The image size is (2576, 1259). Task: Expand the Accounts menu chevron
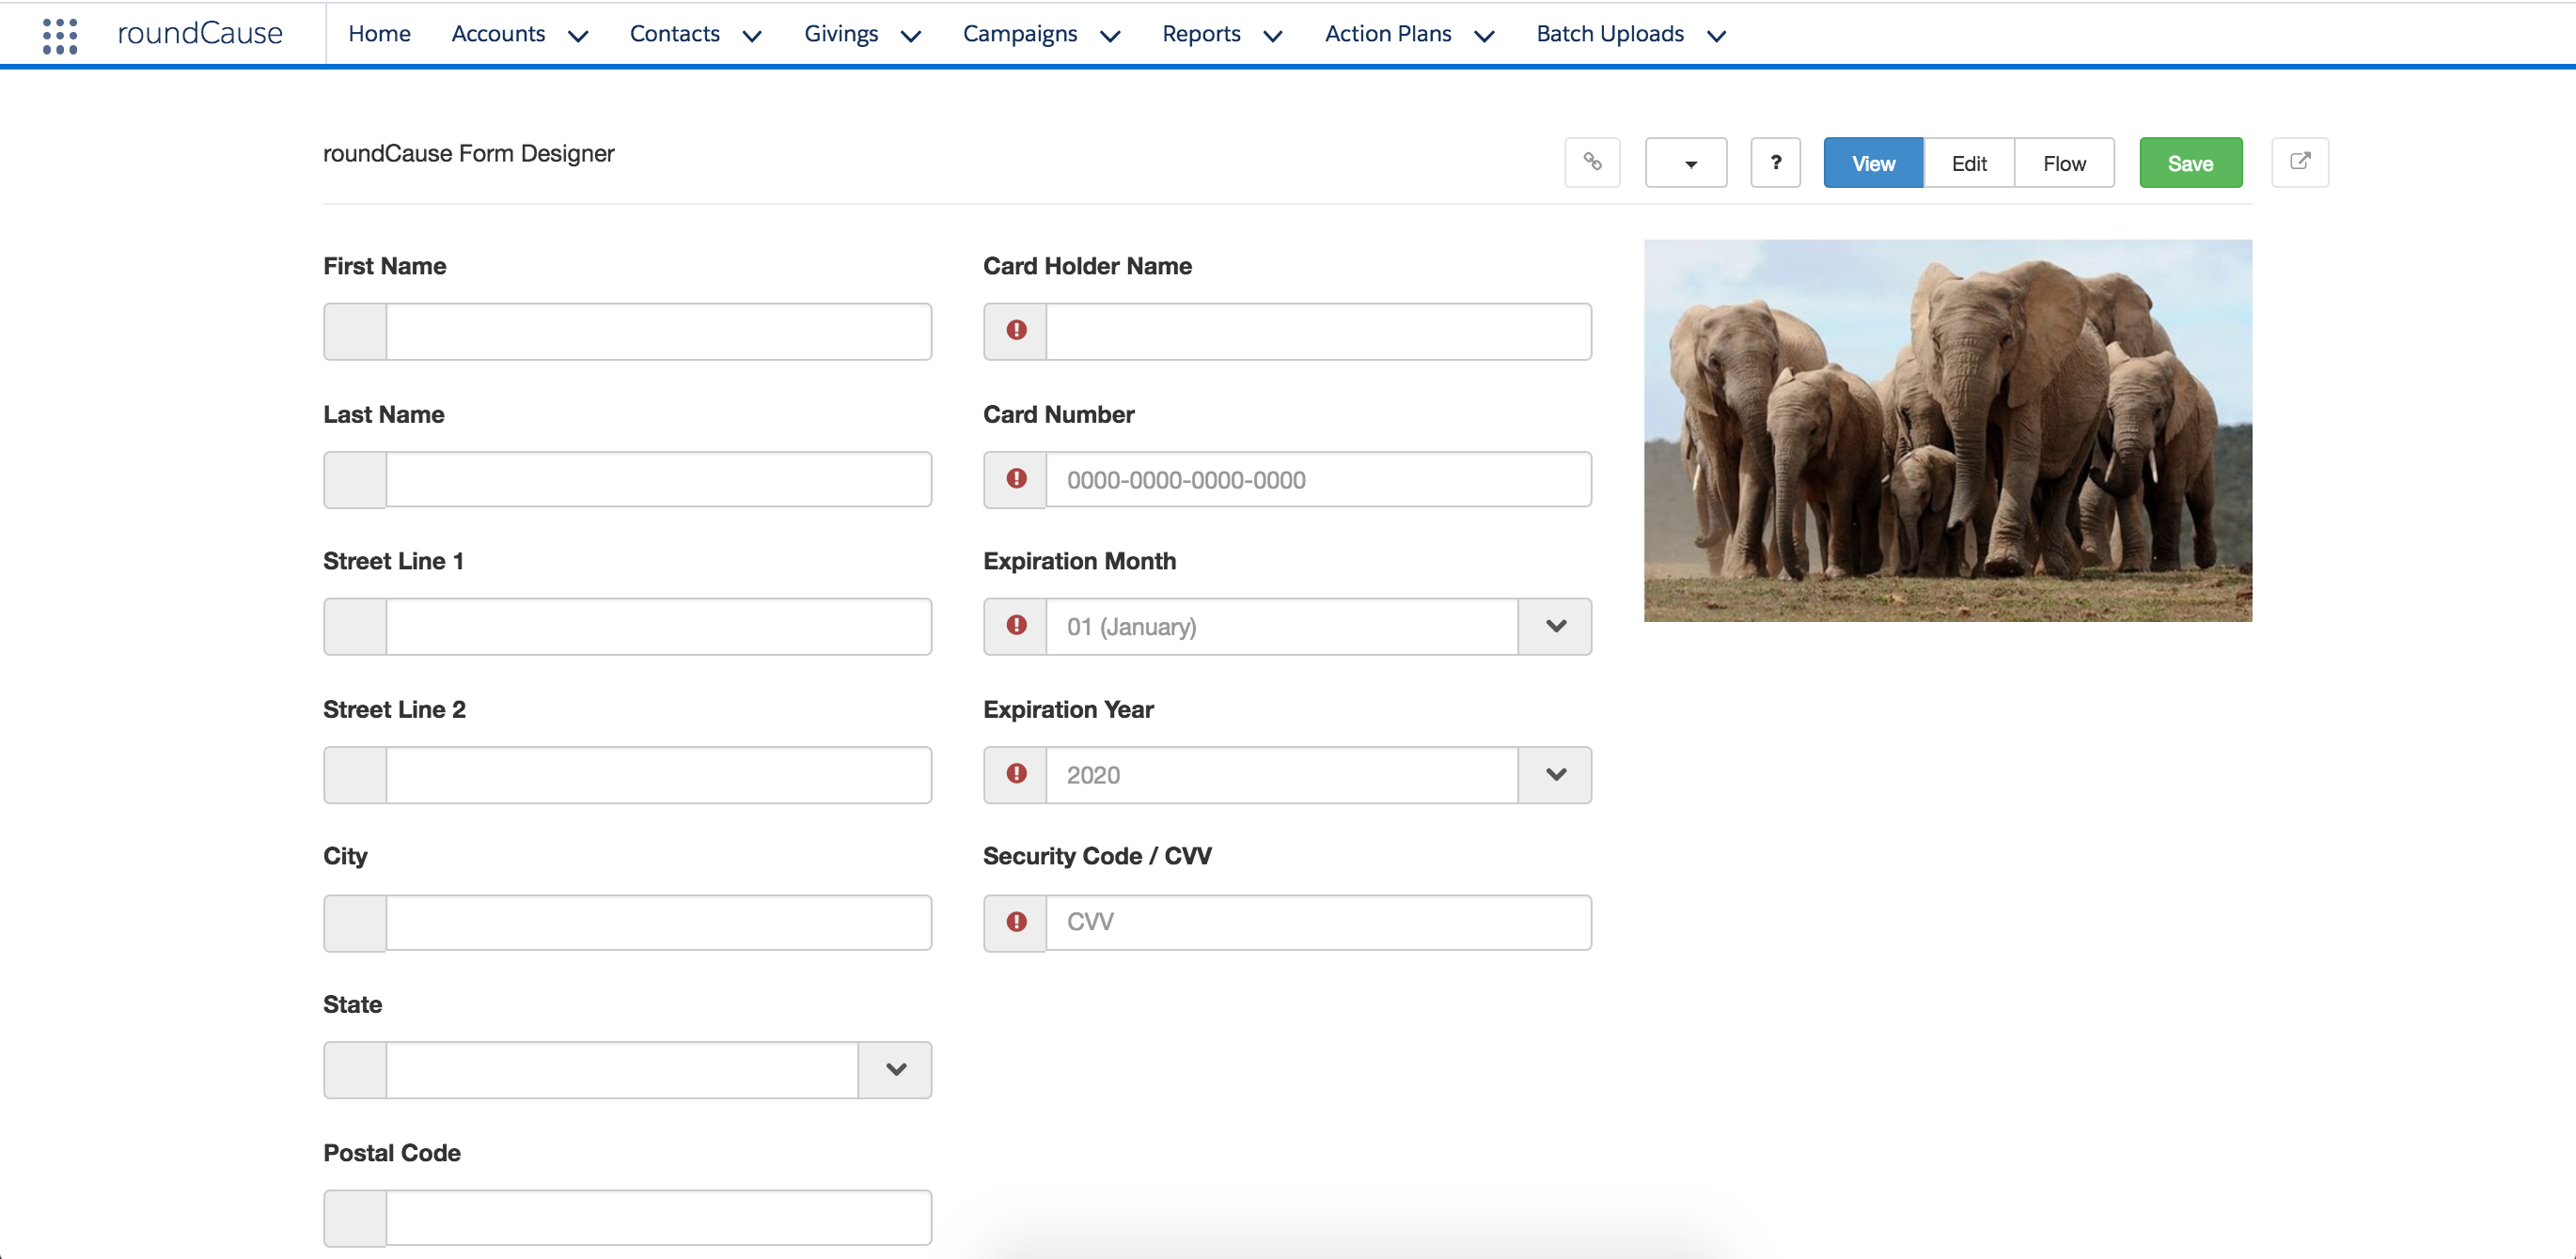(578, 36)
